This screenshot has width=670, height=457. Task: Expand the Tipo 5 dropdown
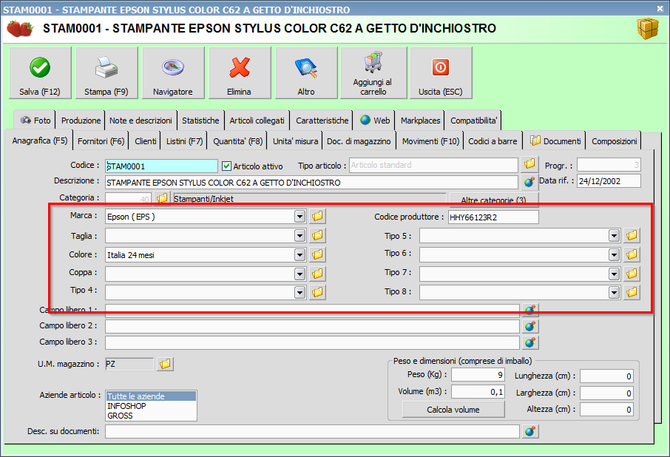coord(614,235)
